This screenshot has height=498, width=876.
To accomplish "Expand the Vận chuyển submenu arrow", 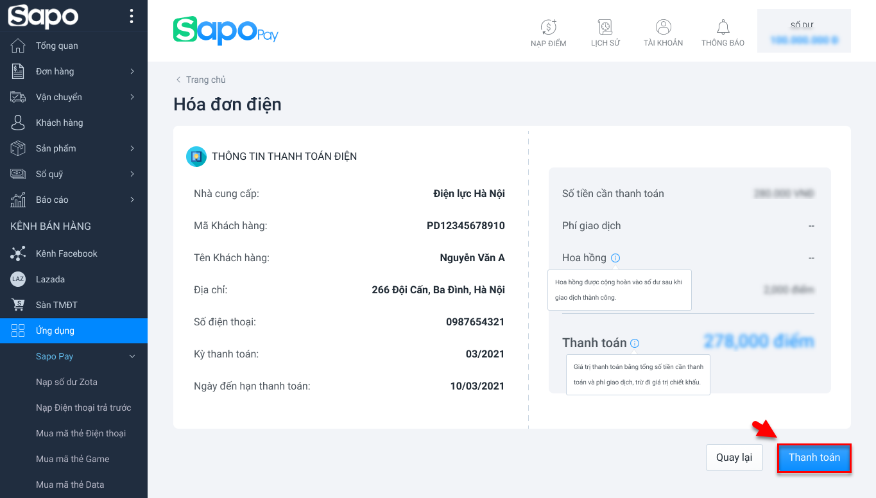I will coord(132,97).
